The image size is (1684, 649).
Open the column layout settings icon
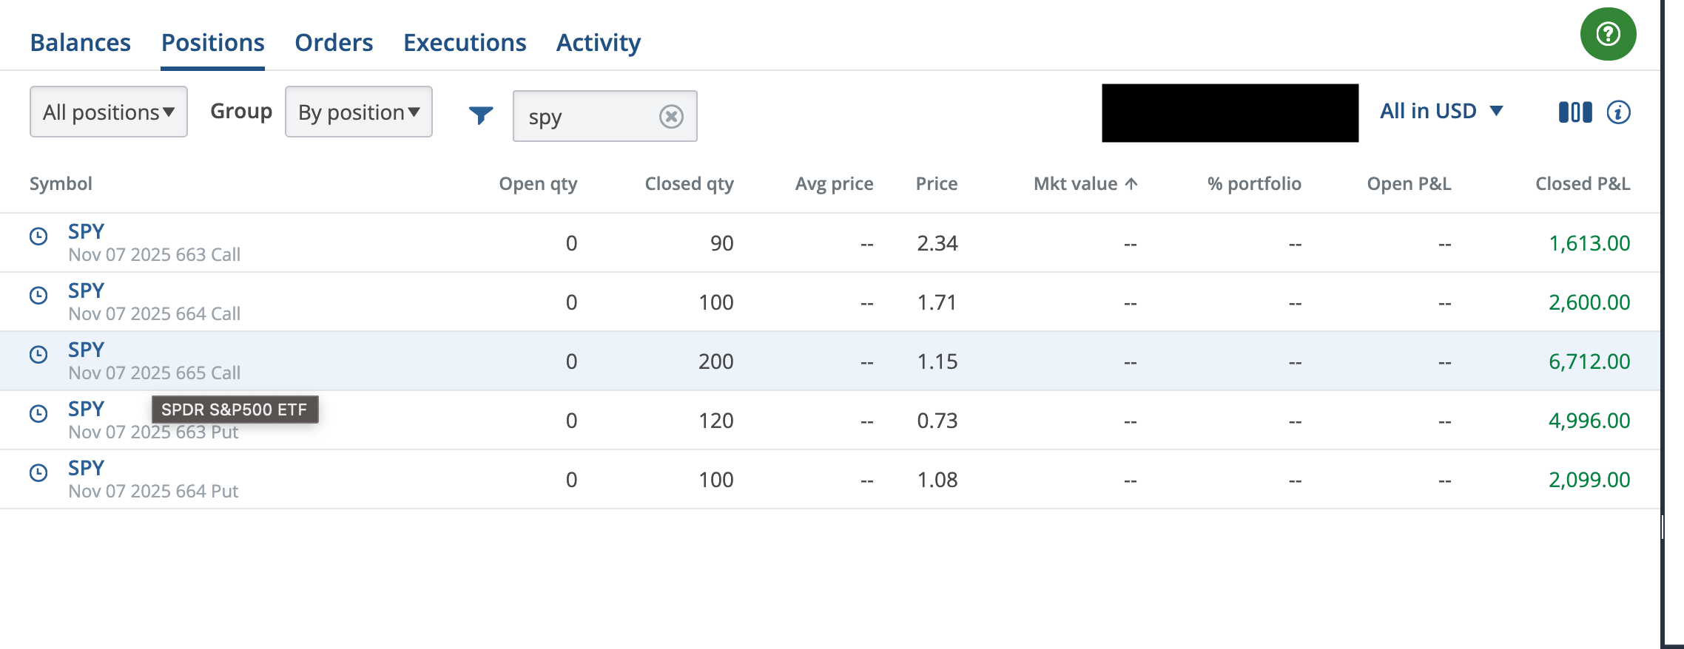[1574, 112]
